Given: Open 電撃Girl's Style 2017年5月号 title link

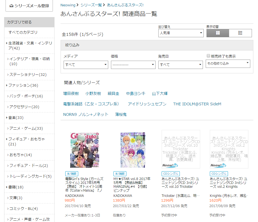Looking at the screenshot, I should 84,184.
